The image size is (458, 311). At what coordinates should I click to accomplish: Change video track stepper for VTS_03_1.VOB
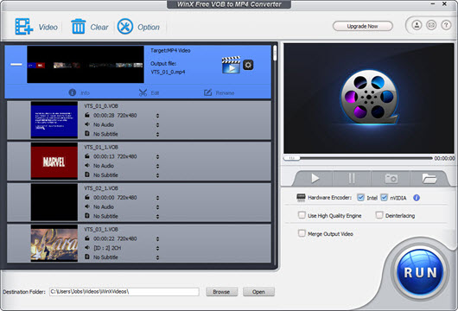(x=157, y=239)
